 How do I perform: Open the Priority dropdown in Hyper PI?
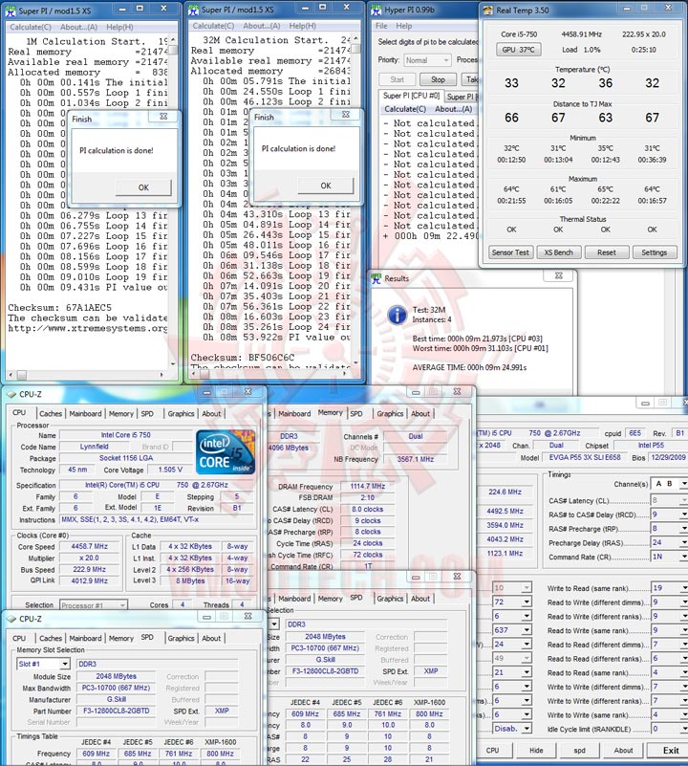(428, 60)
